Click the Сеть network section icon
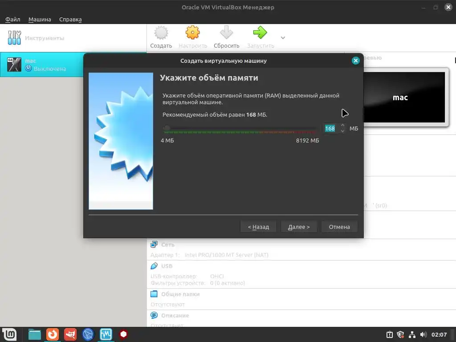The image size is (456, 342). coord(154,244)
